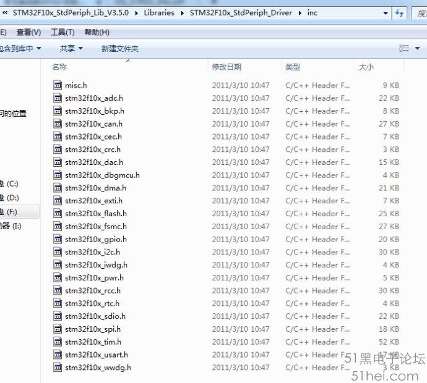Click the stm32f10x_dbgmcu.h file icon
The image size is (427, 383).
pyautogui.click(x=58, y=175)
